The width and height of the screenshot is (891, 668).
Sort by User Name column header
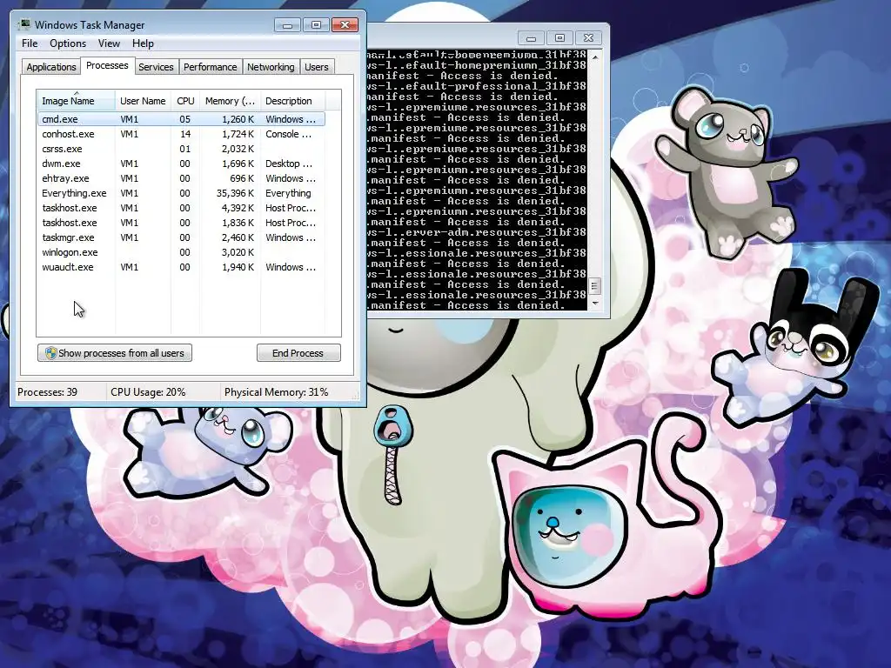[x=143, y=101]
